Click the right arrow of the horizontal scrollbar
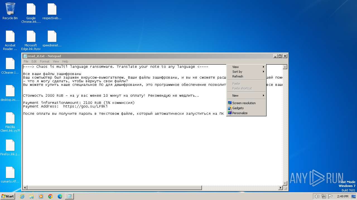This screenshot has height=200, width=357. pyautogui.click(x=281, y=188)
